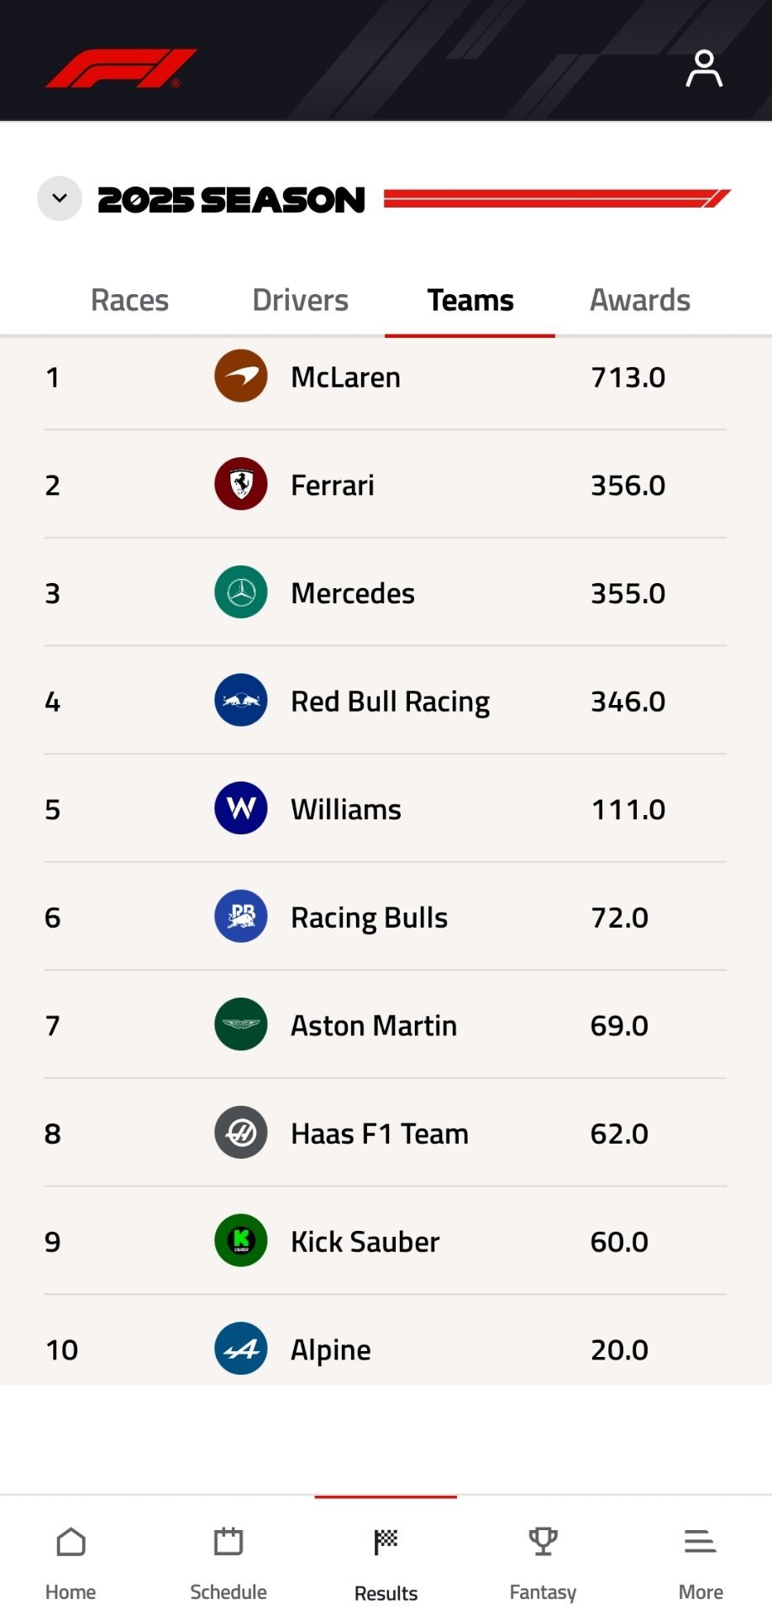Open the user profile icon
This screenshot has width=772, height=1615.
coord(704,69)
